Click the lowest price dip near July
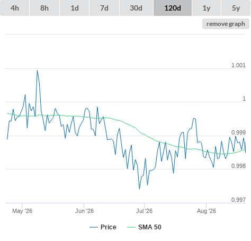The image size is (251, 241). 139,189
